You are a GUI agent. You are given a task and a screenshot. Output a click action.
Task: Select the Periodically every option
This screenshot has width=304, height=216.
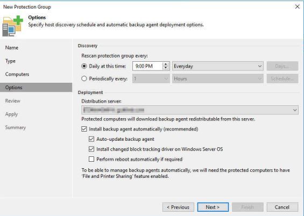click(84, 79)
